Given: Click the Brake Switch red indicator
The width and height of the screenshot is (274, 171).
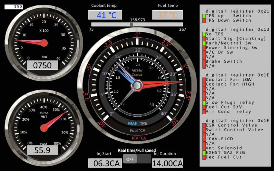Looking at the screenshot, I should point(204,62).
